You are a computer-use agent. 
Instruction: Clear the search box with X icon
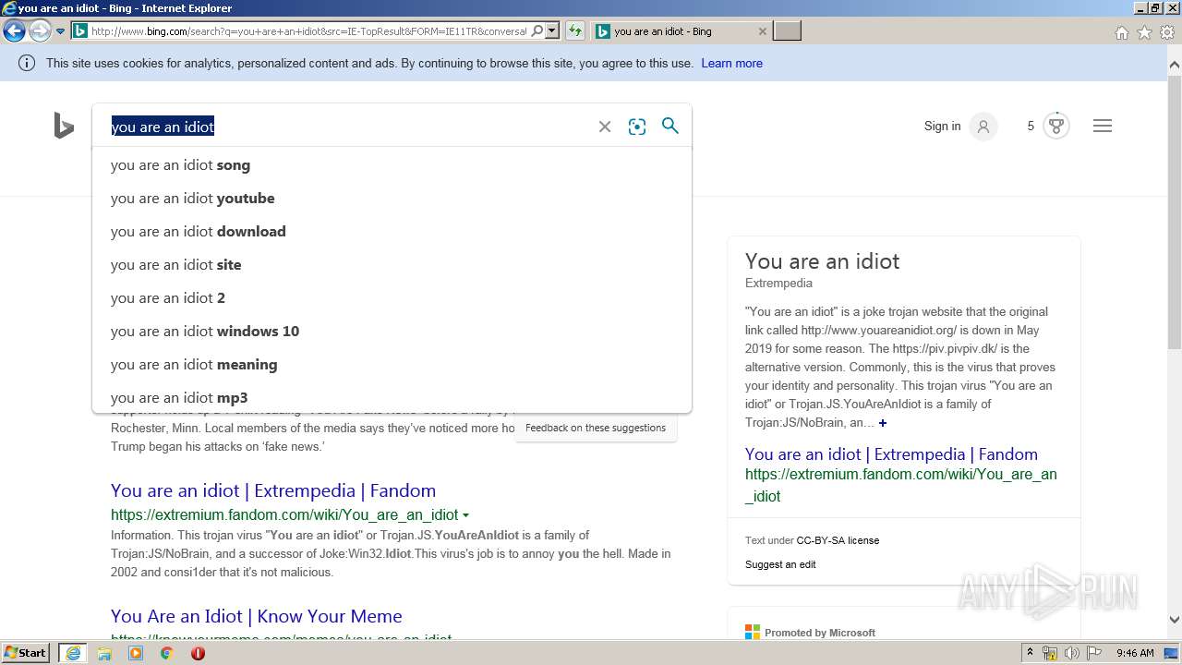tap(605, 127)
